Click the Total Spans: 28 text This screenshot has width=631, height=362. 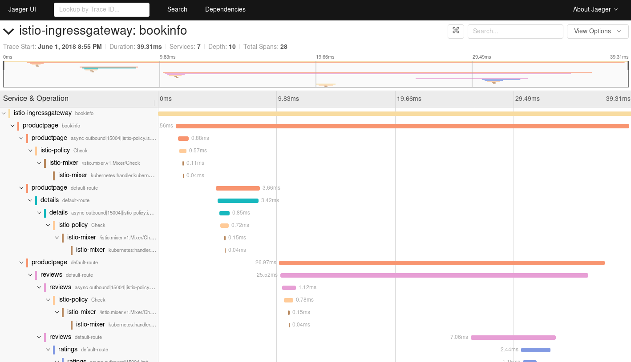click(265, 47)
